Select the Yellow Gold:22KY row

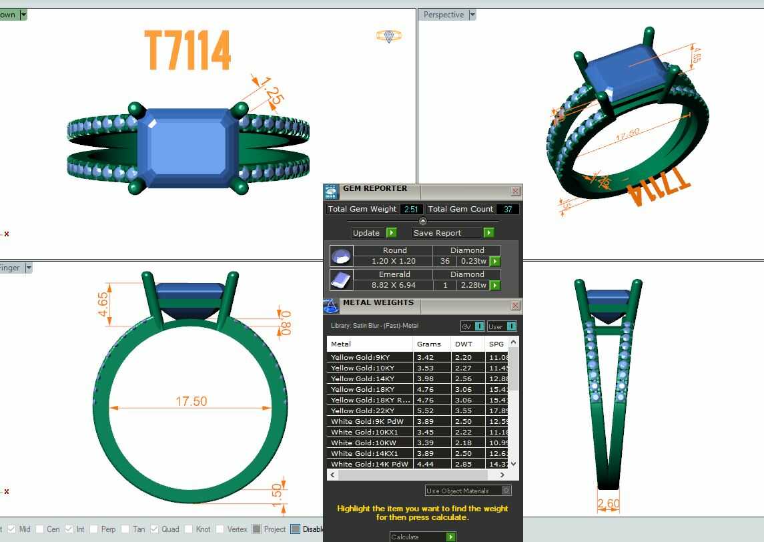418,411
